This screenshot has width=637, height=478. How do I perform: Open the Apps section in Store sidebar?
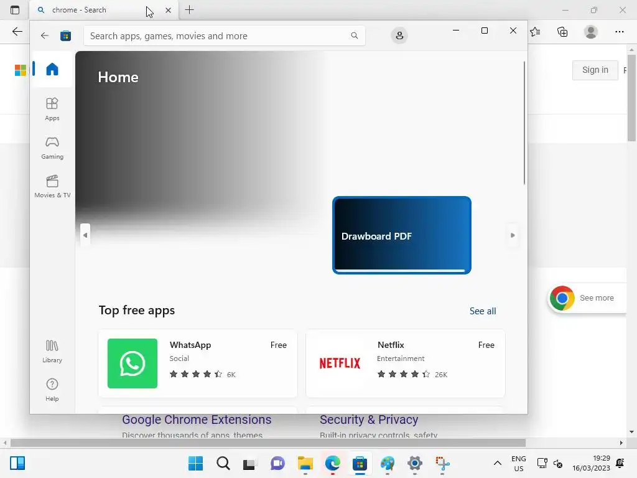pyautogui.click(x=52, y=109)
